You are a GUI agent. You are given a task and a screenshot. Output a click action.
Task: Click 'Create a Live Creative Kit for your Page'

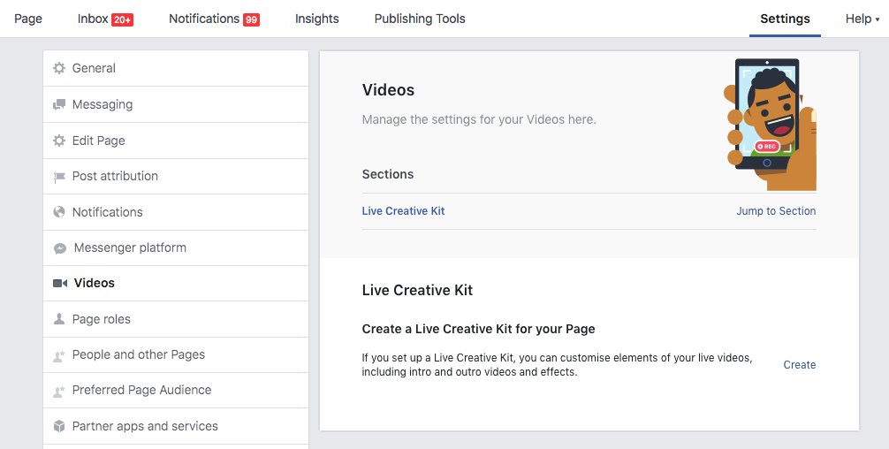point(478,329)
